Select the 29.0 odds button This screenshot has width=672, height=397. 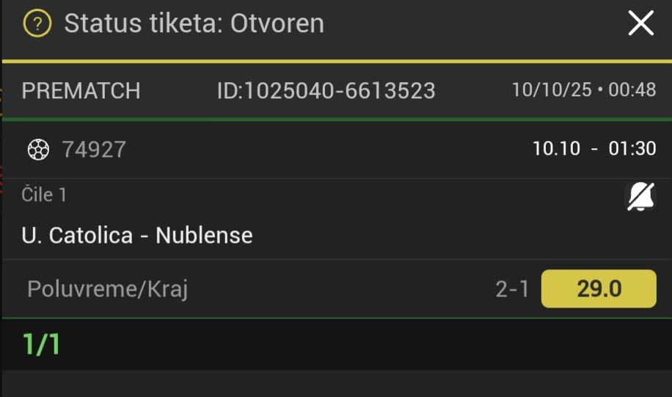click(598, 289)
